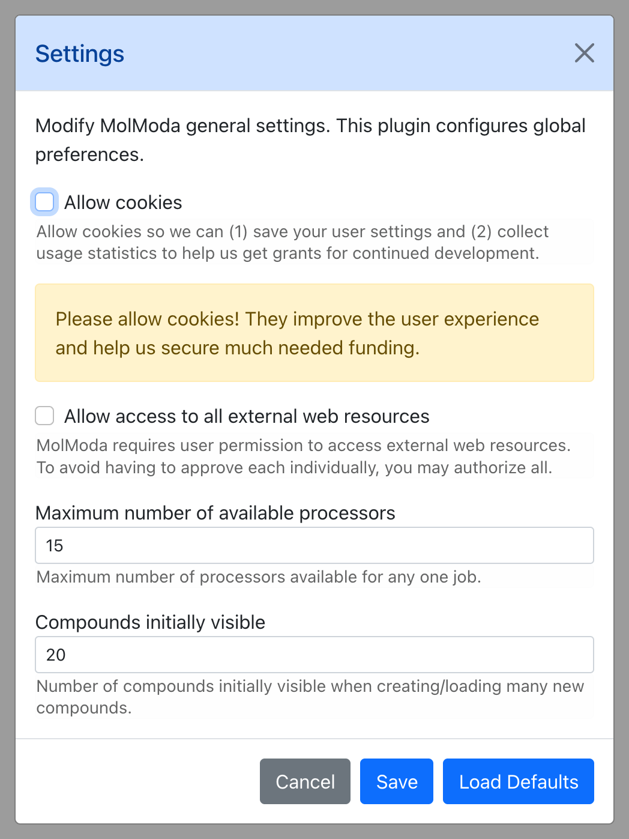Enable the Allow cookies checkbox
Screen dimensions: 629x839
coord(44,202)
